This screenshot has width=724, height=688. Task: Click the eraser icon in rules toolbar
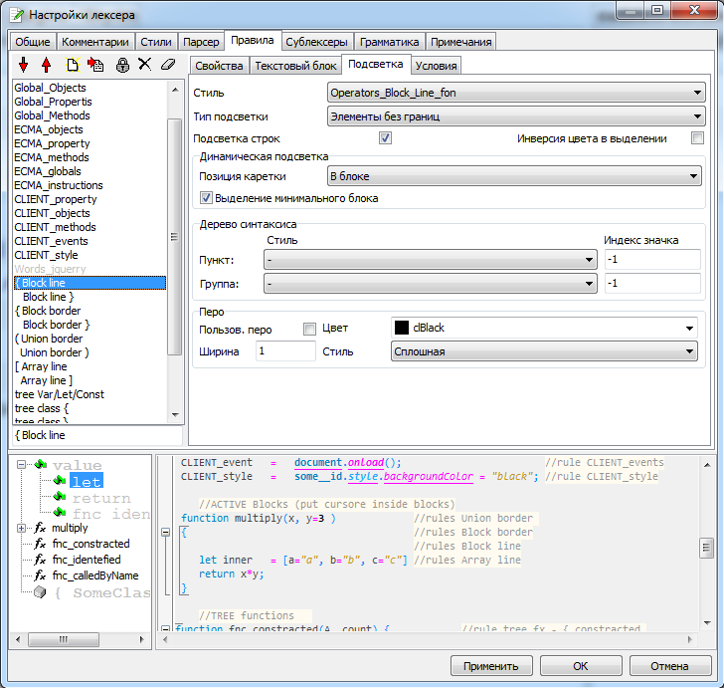(167, 65)
